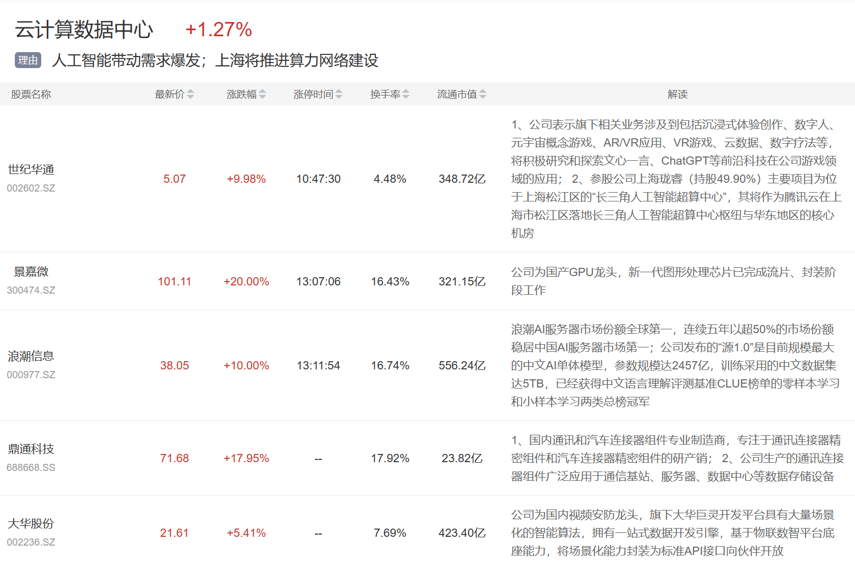Select stock code 002236.SZ
This screenshot has height=567, width=855.
[31, 542]
